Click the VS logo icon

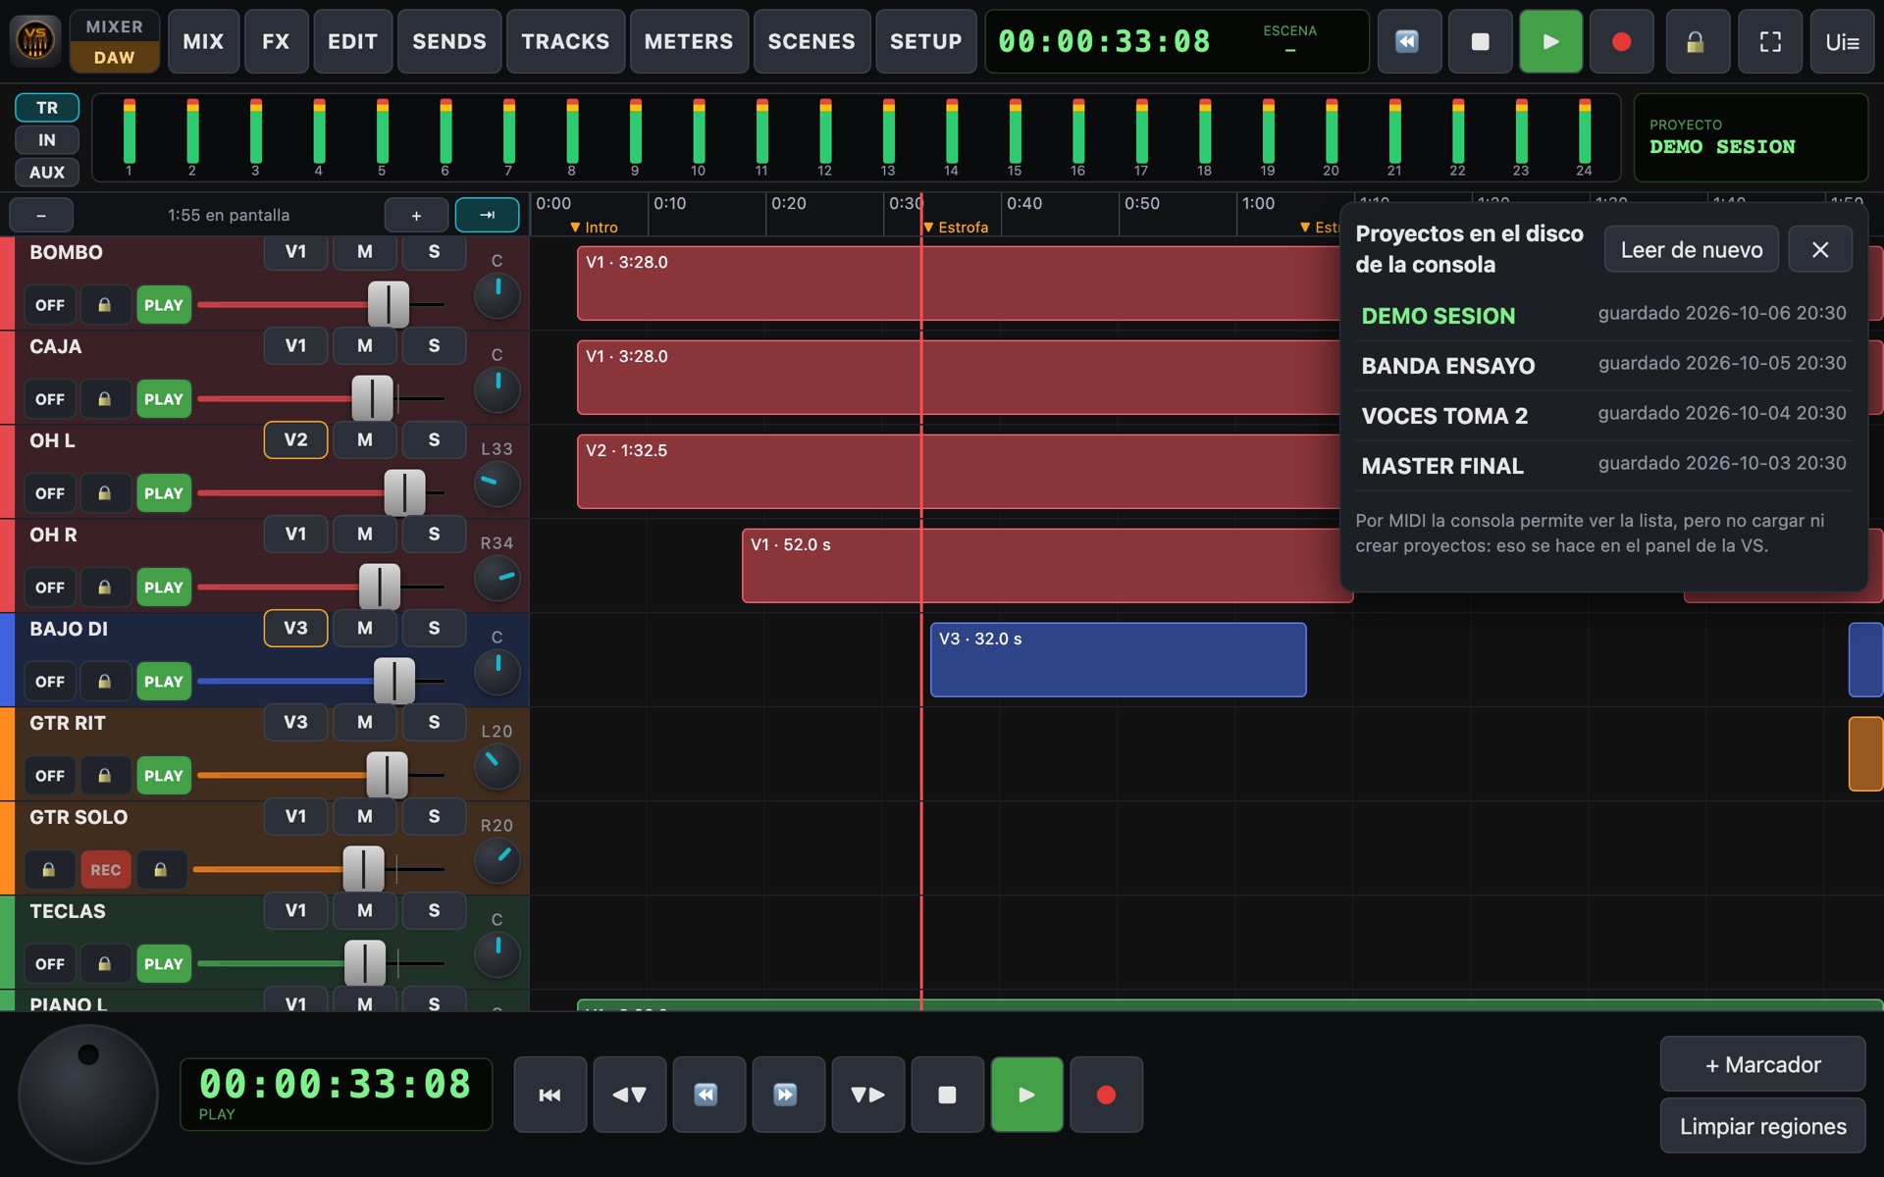[35, 41]
